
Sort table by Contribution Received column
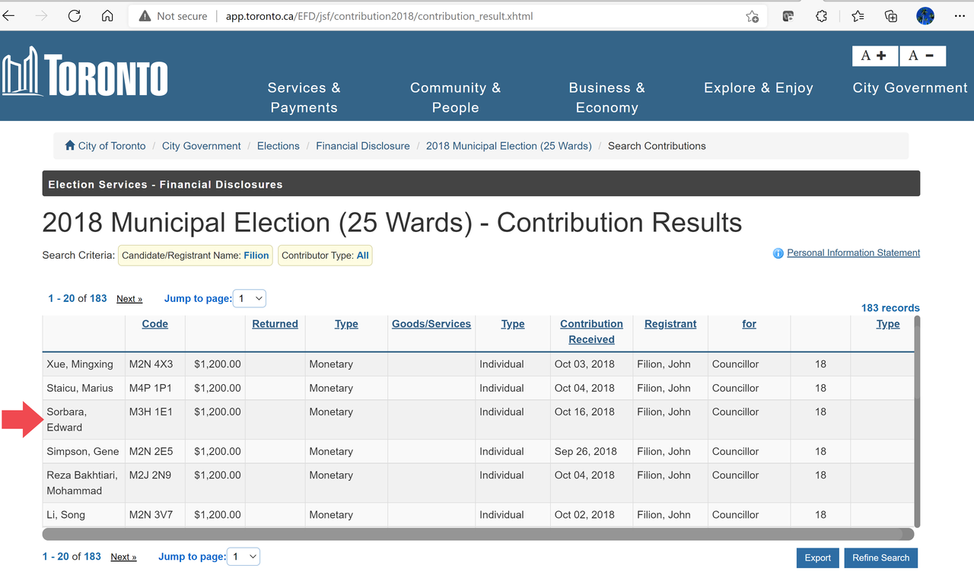coord(591,332)
